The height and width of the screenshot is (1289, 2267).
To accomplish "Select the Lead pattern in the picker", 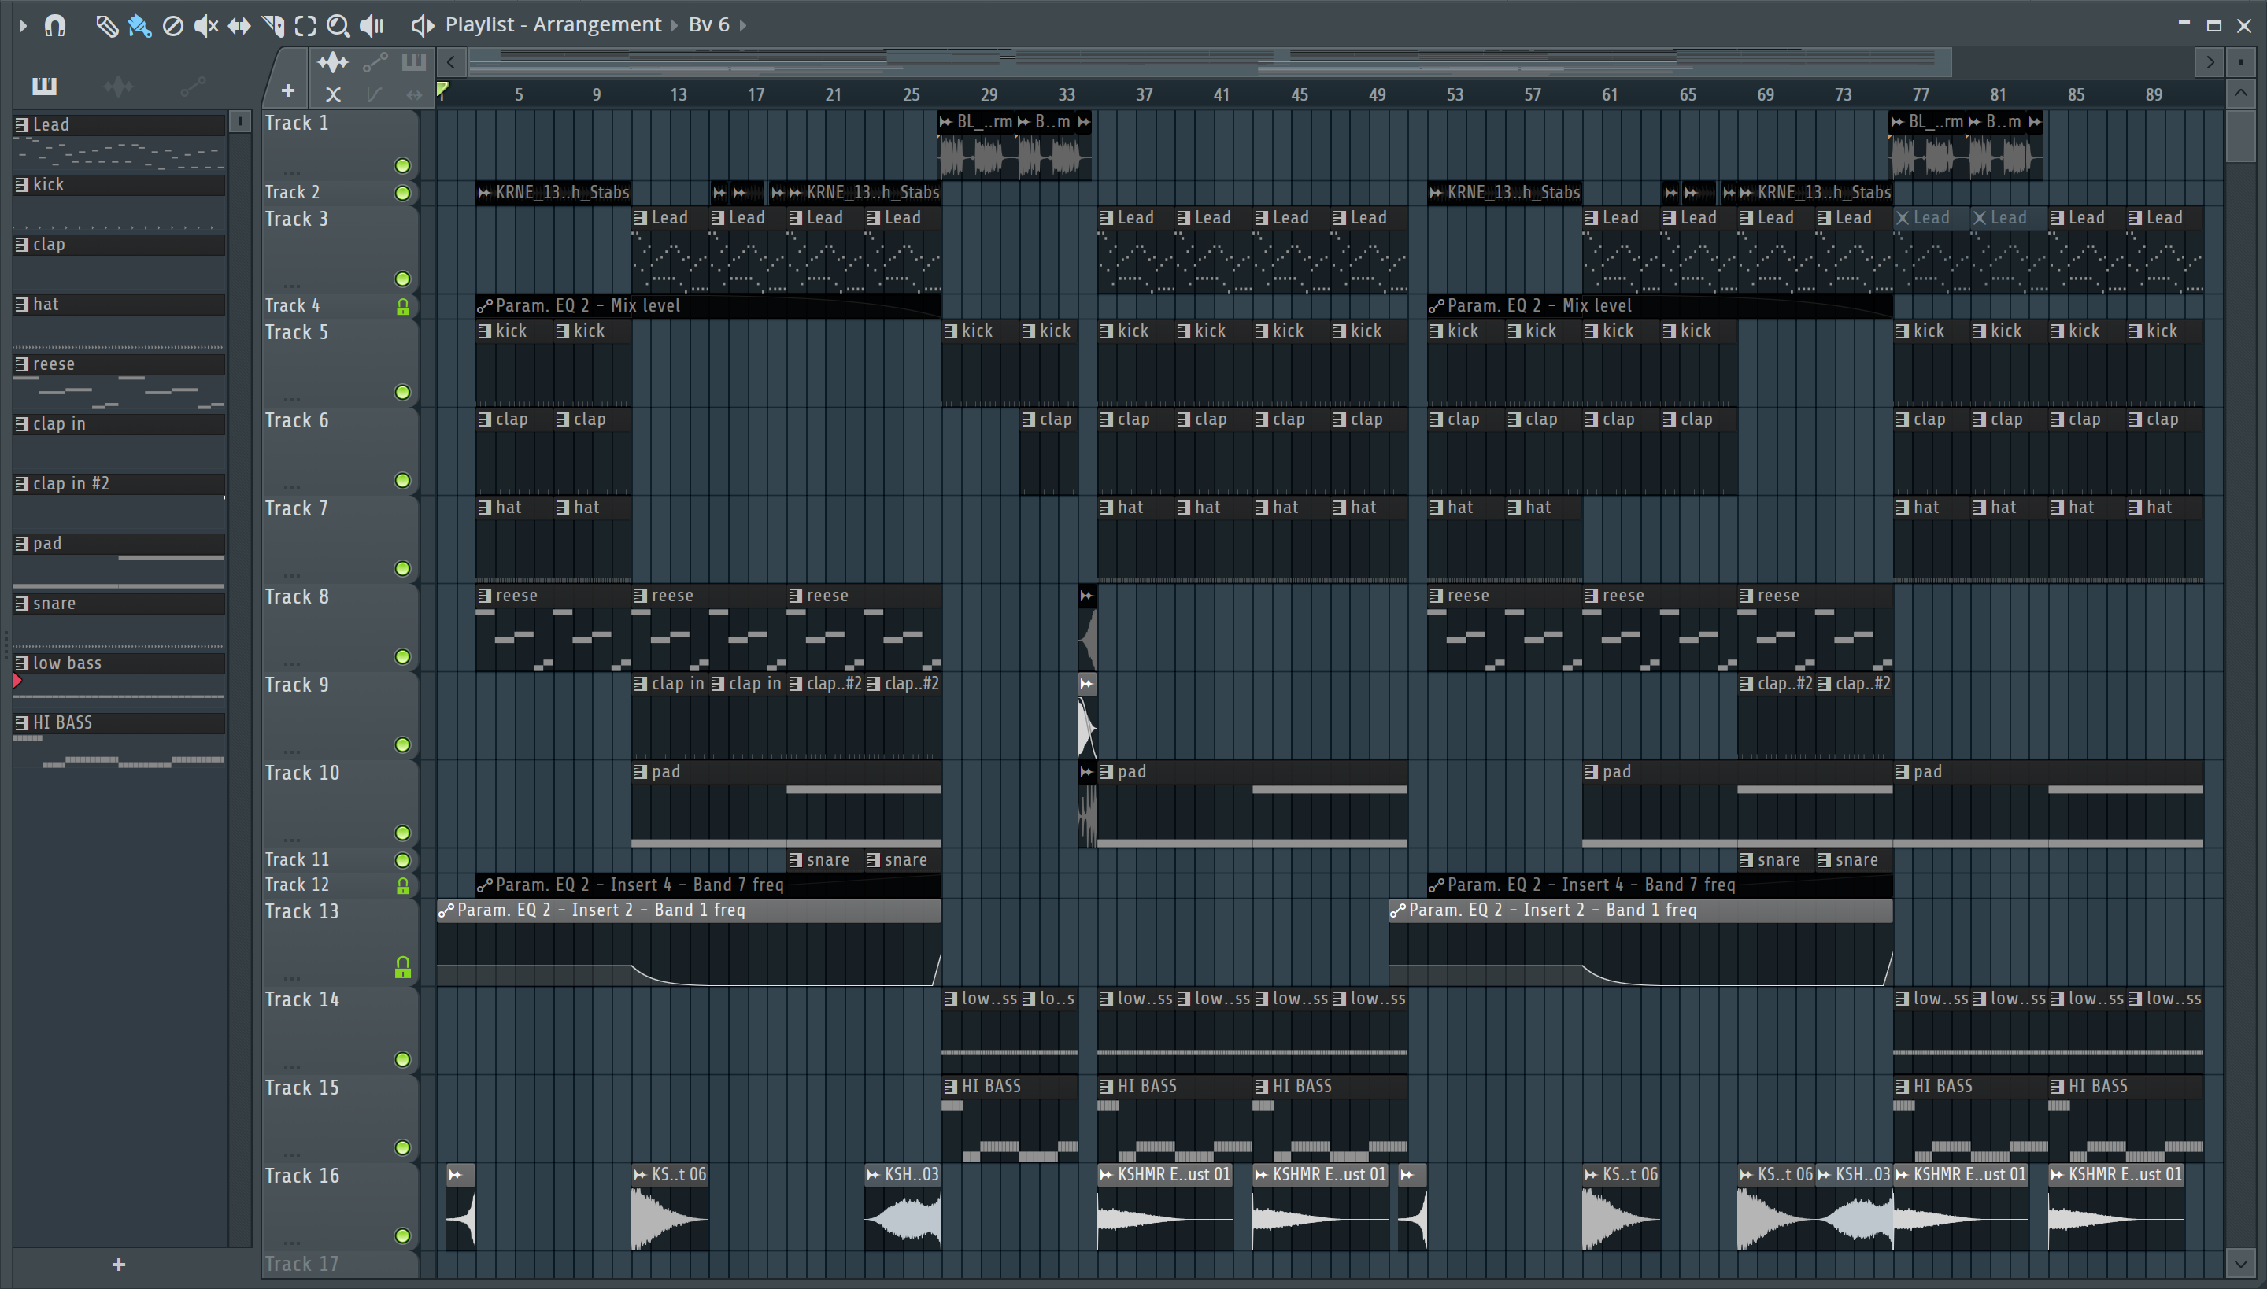I will (119, 125).
